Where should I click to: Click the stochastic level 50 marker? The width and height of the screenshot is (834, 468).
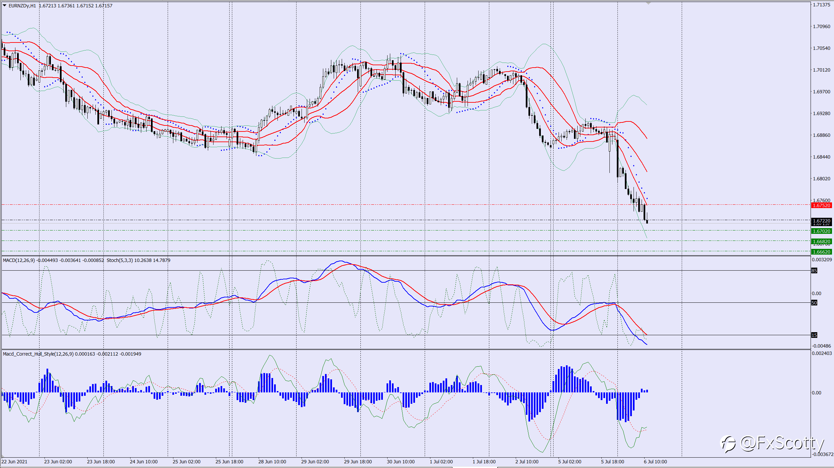[814, 303]
